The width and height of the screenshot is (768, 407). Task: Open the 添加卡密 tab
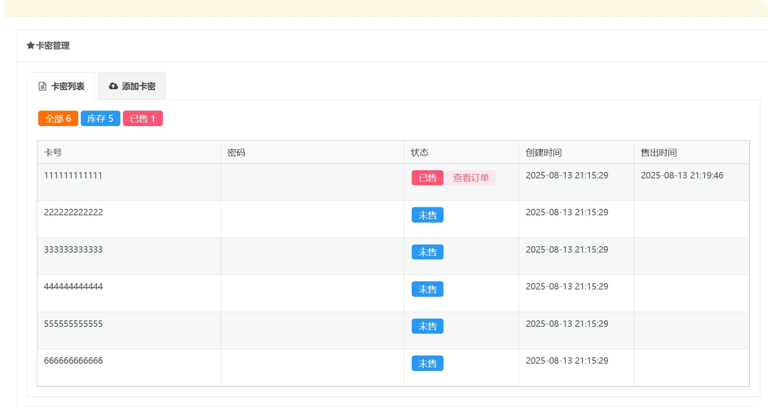(132, 86)
